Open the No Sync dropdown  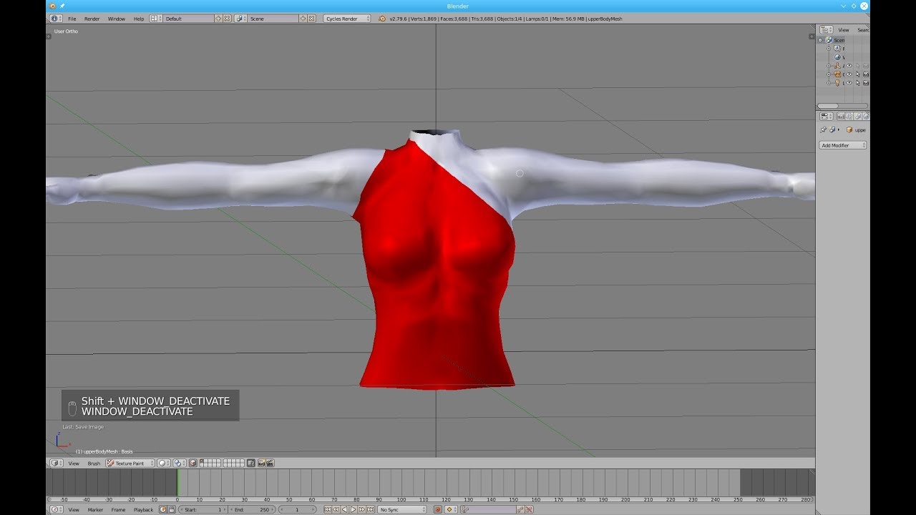coord(402,510)
